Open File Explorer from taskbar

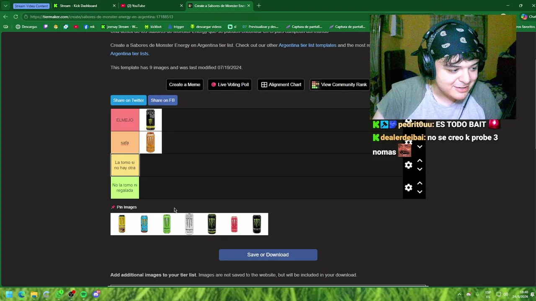(34, 294)
